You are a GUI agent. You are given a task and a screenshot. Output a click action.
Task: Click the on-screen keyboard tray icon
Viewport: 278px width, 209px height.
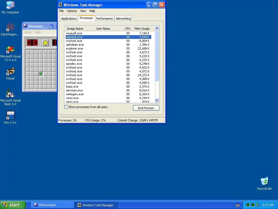238,205
